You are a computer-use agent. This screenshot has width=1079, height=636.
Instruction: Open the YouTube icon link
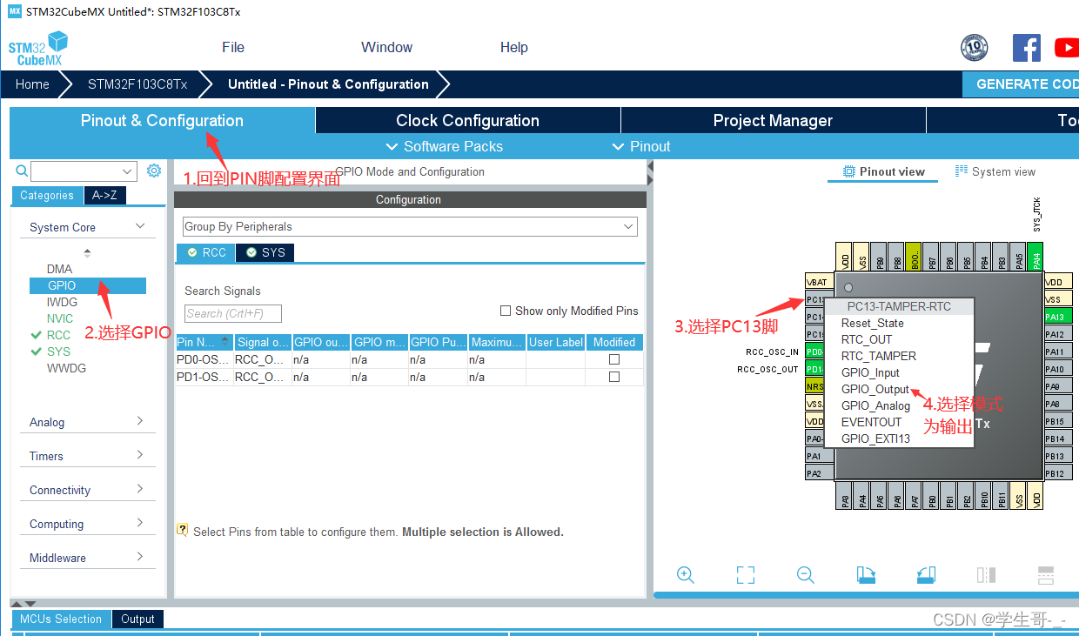1067,47
